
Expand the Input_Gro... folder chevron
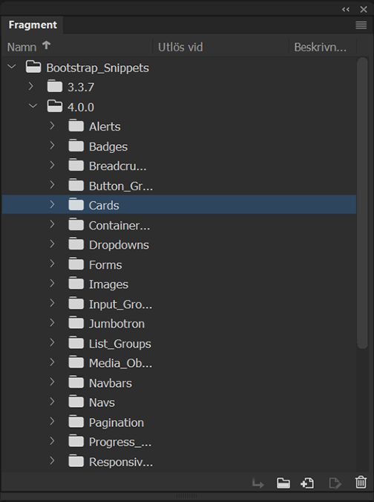(x=52, y=303)
